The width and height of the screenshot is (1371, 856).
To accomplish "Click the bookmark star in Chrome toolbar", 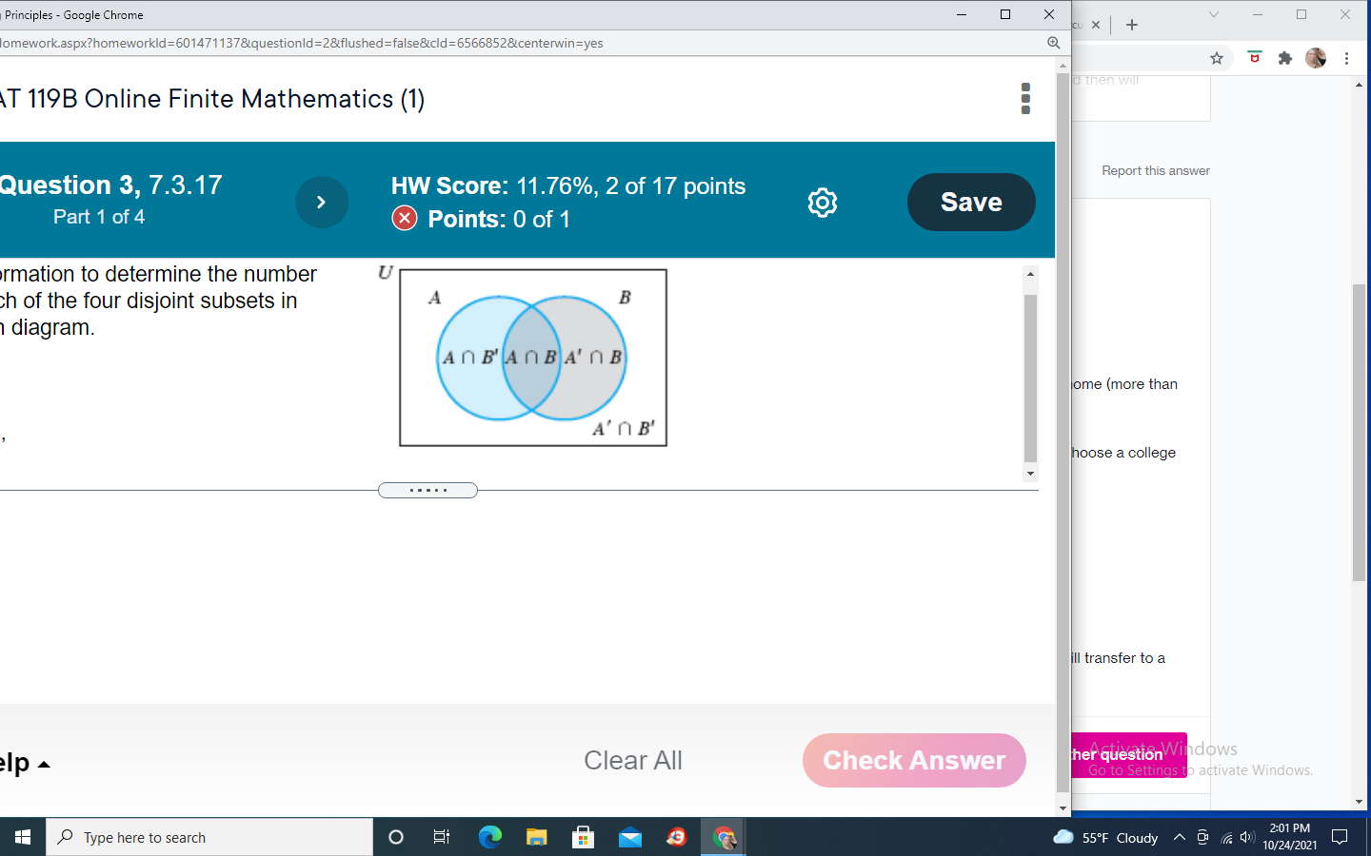I will 1216,58.
